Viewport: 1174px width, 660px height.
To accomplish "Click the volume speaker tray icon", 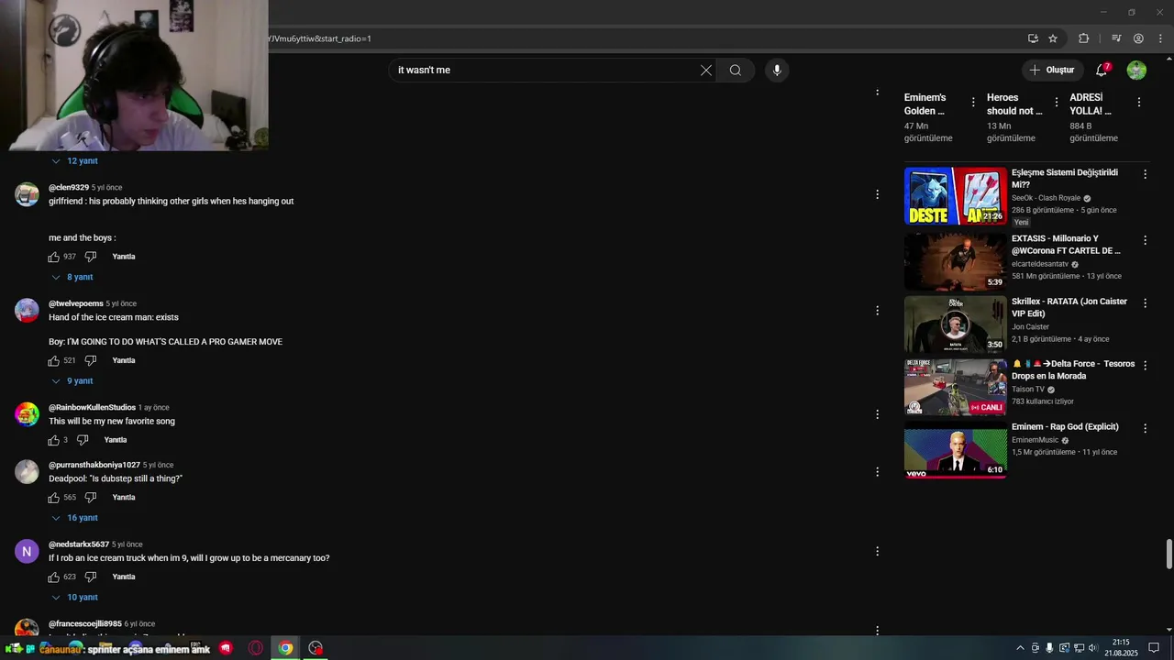I will coord(1092,648).
